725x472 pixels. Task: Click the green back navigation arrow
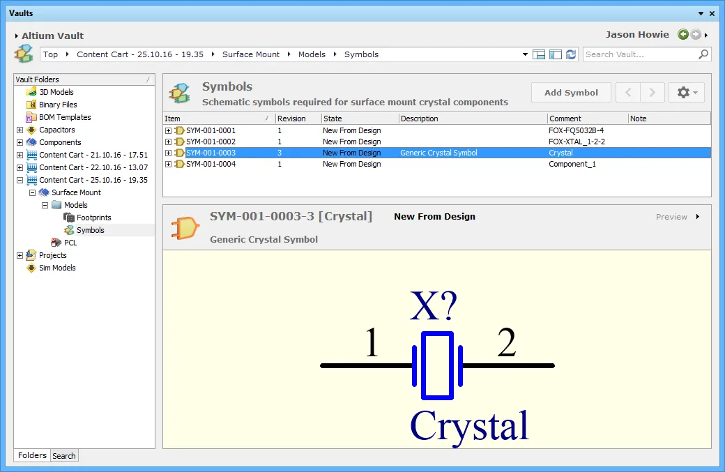coord(683,34)
